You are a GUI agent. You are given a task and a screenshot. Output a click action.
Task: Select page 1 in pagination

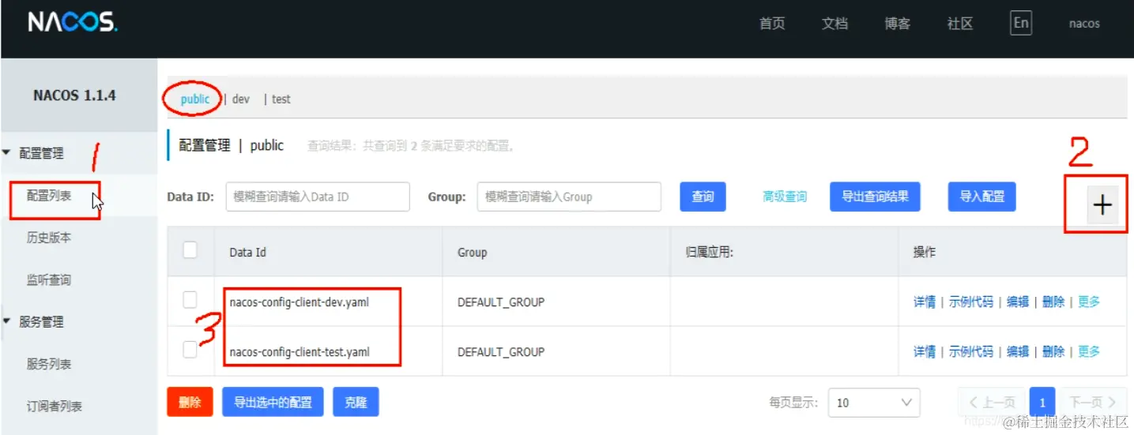coord(1043,403)
